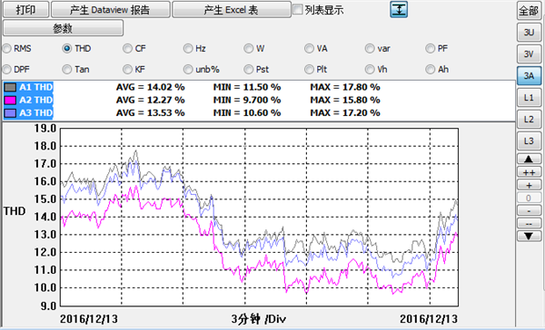
Task: Click the single plus zoom button
Action: (x=529, y=185)
